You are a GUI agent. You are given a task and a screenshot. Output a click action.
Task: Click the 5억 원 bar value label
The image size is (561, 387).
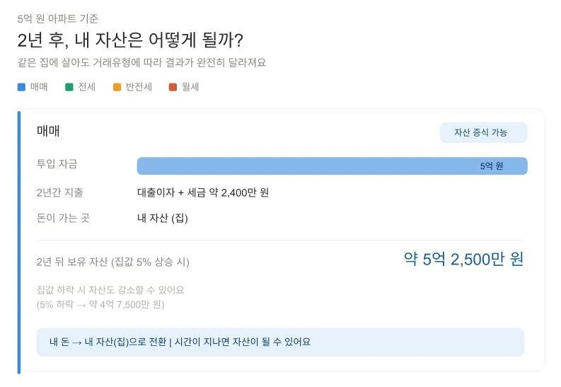pyautogui.click(x=491, y=166)
